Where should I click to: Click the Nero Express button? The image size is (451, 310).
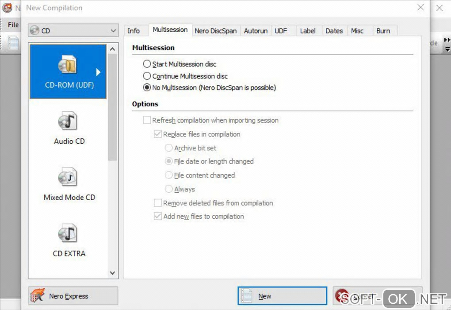coord(73,295)
